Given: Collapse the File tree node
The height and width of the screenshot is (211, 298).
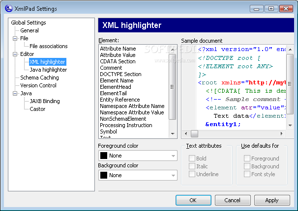Looking at the screenshot, I should click(15, 38).
